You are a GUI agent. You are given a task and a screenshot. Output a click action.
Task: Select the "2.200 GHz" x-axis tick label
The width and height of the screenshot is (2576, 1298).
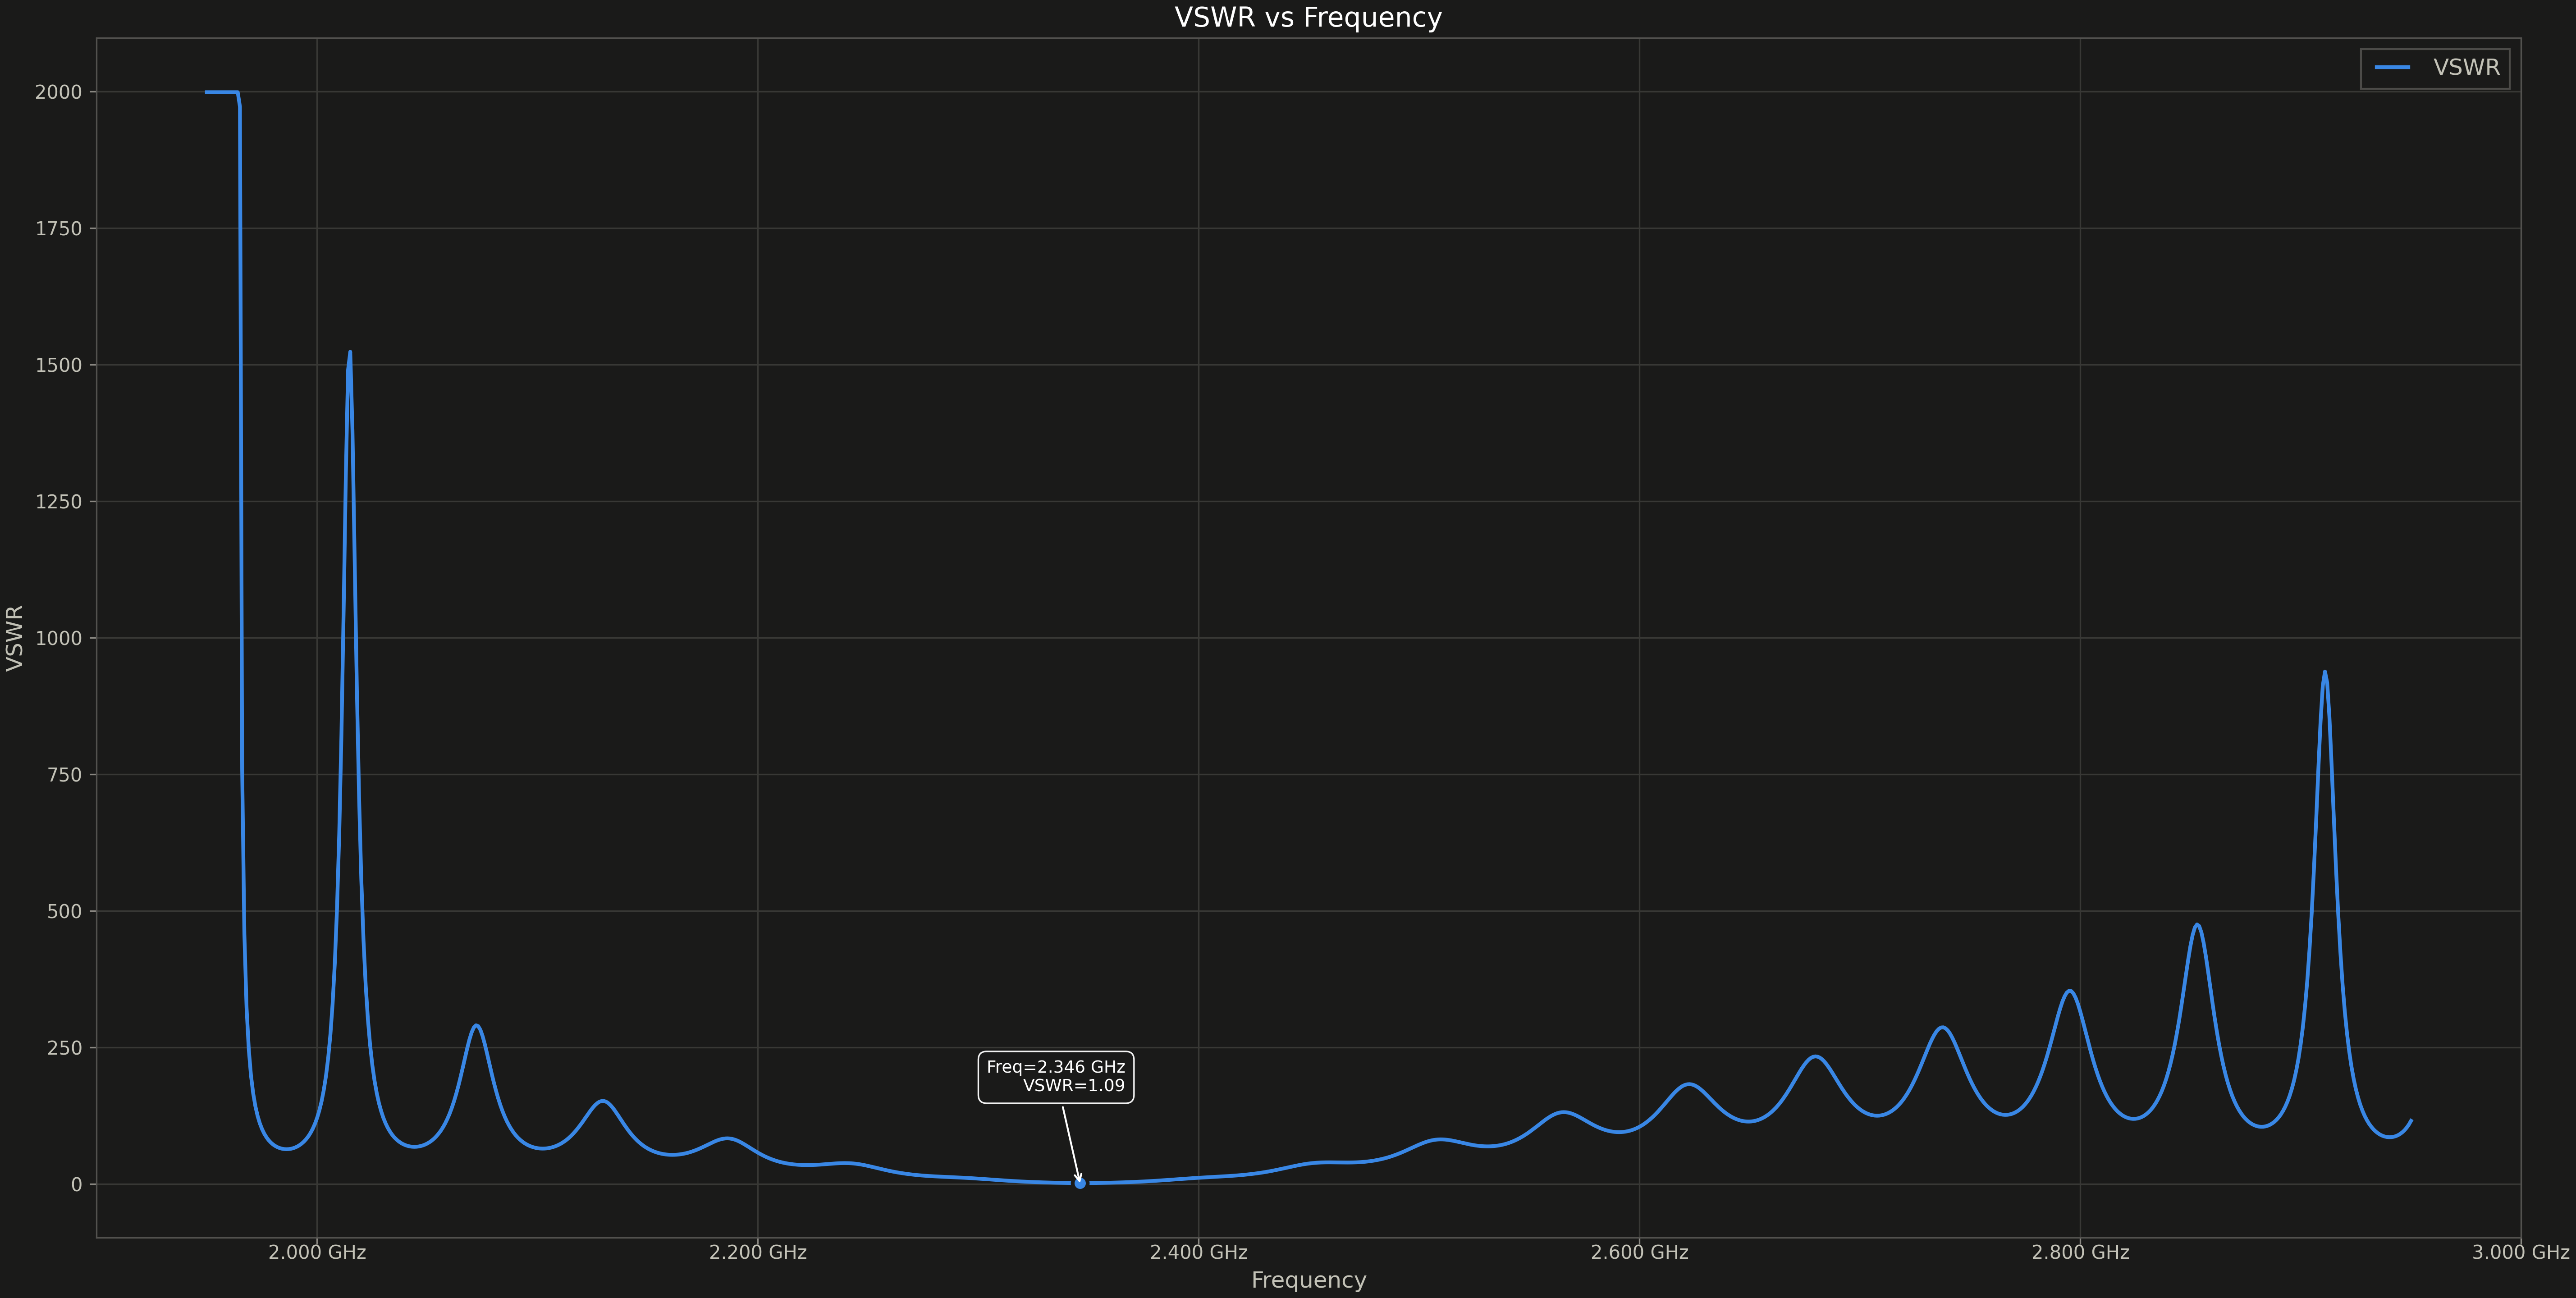tap(758, 1252)
